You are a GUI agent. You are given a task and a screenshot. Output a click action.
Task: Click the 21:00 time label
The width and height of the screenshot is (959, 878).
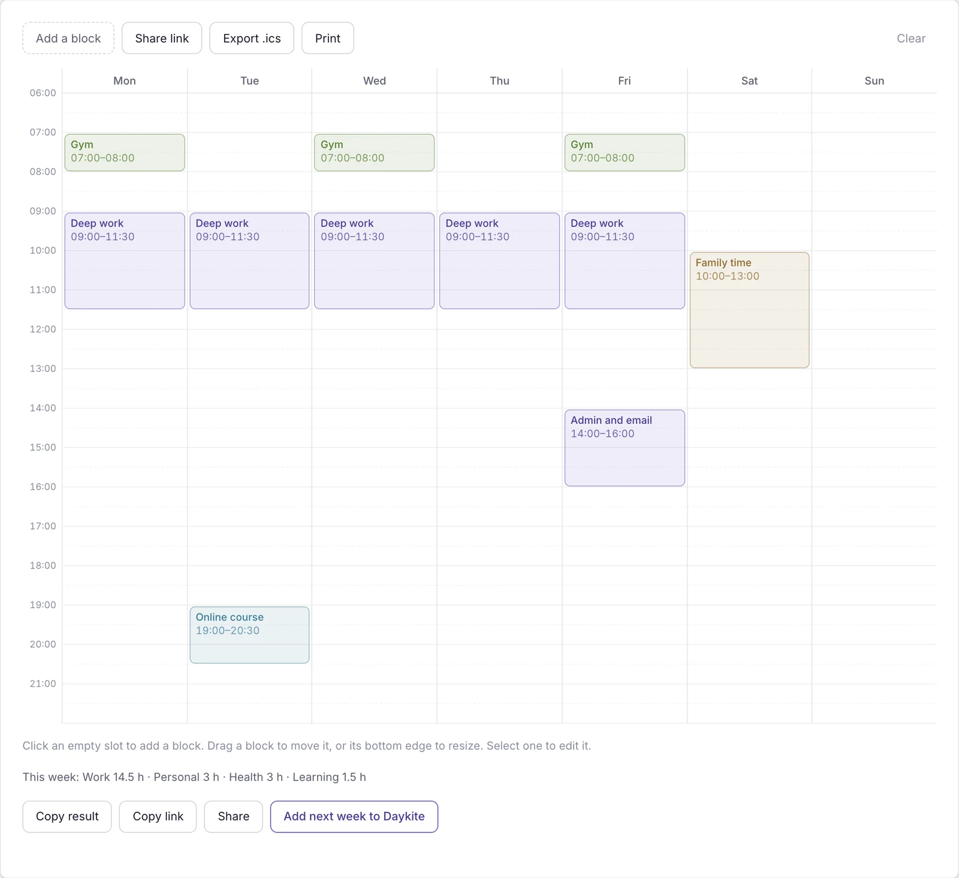tap(43, 684)
